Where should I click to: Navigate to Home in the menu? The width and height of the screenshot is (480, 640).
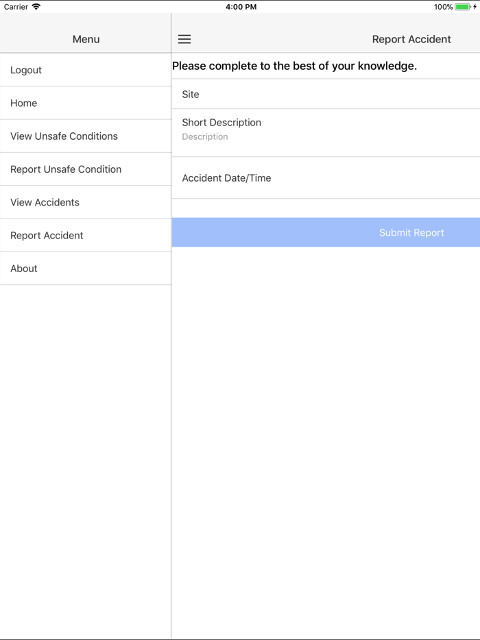coord(23,103)
